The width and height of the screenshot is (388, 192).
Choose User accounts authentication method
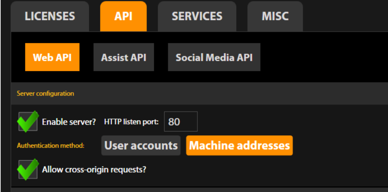click(141, 146)
